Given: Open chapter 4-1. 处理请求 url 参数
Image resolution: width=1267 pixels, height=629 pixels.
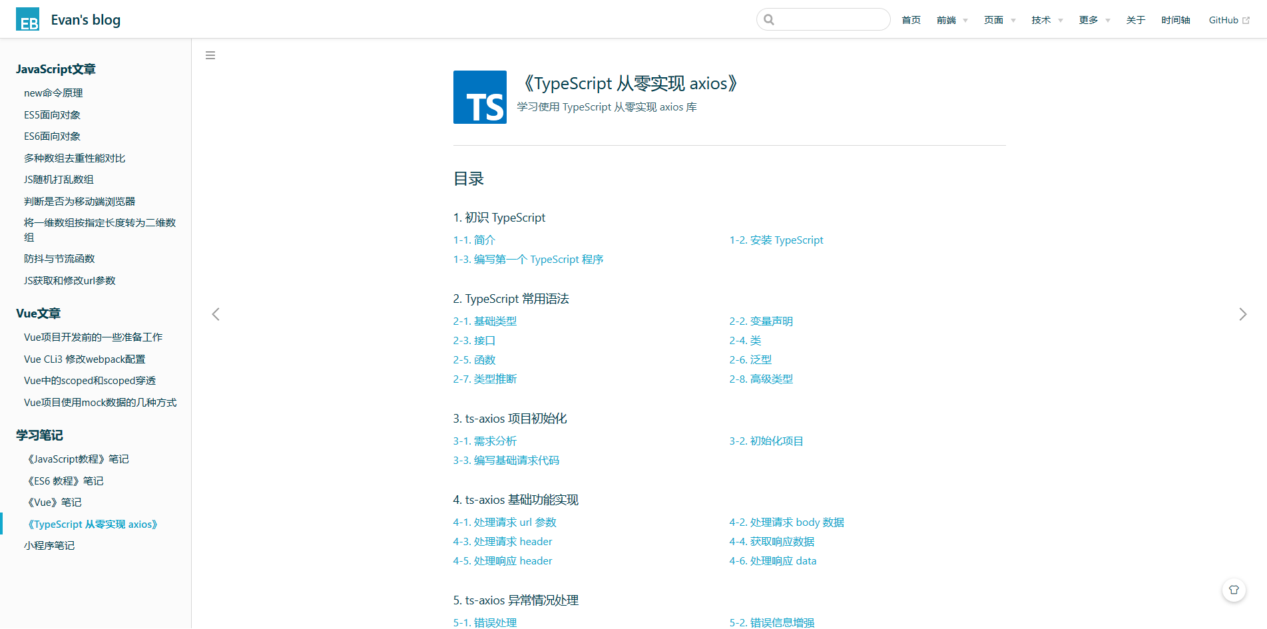Looking at the screenshot, I should [505, 523].
